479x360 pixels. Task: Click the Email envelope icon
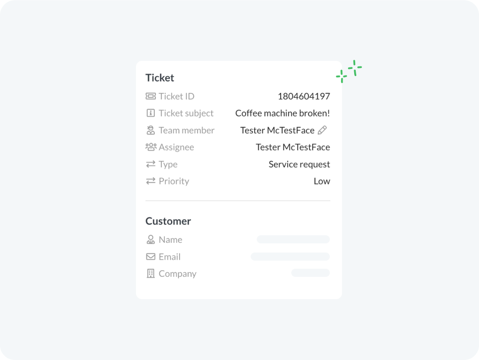coord(151,257)
